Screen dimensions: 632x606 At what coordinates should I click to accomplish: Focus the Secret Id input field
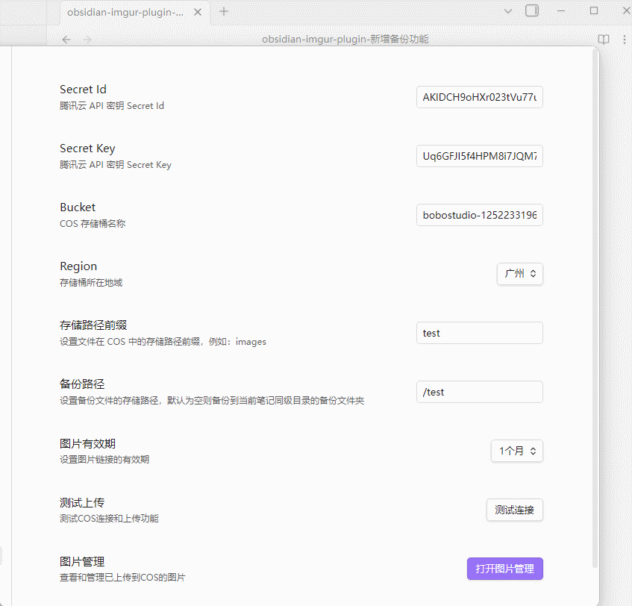(479, 97)
